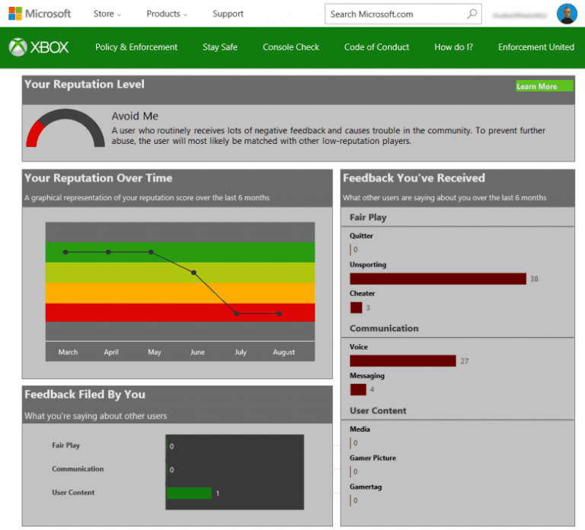Click the search magnifier icon

point(472,14)
